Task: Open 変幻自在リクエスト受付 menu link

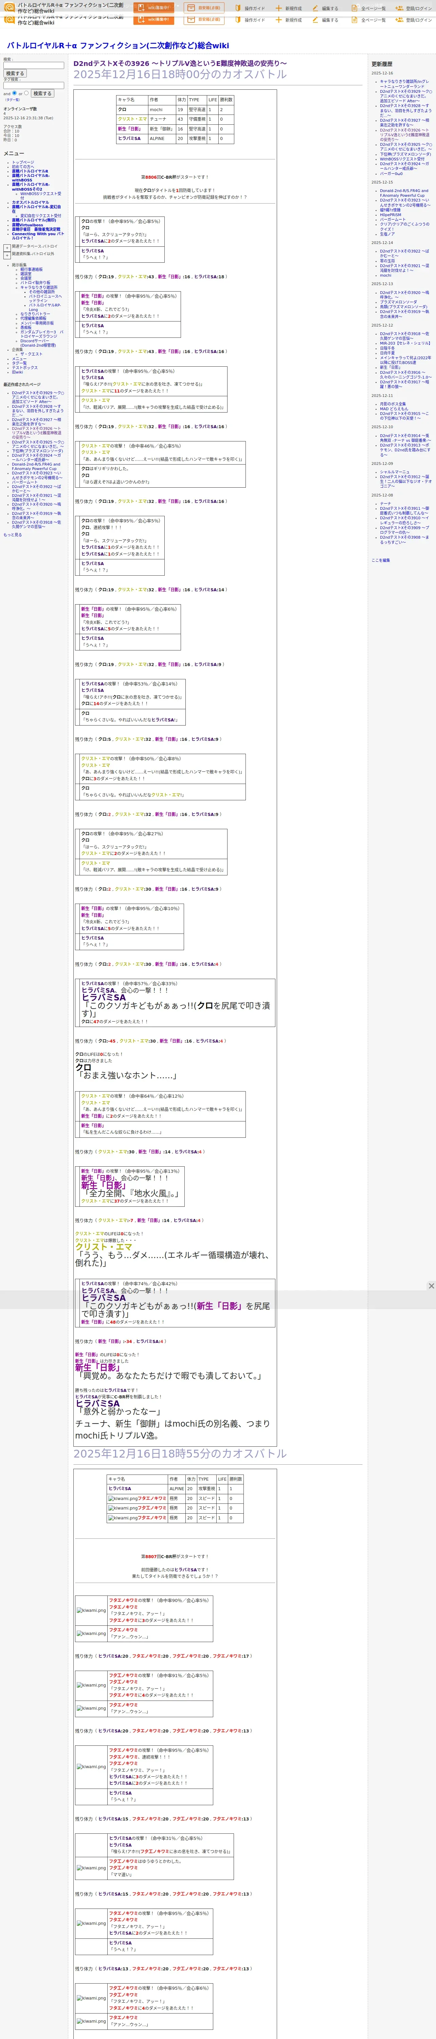Action: tap(40, 216)
